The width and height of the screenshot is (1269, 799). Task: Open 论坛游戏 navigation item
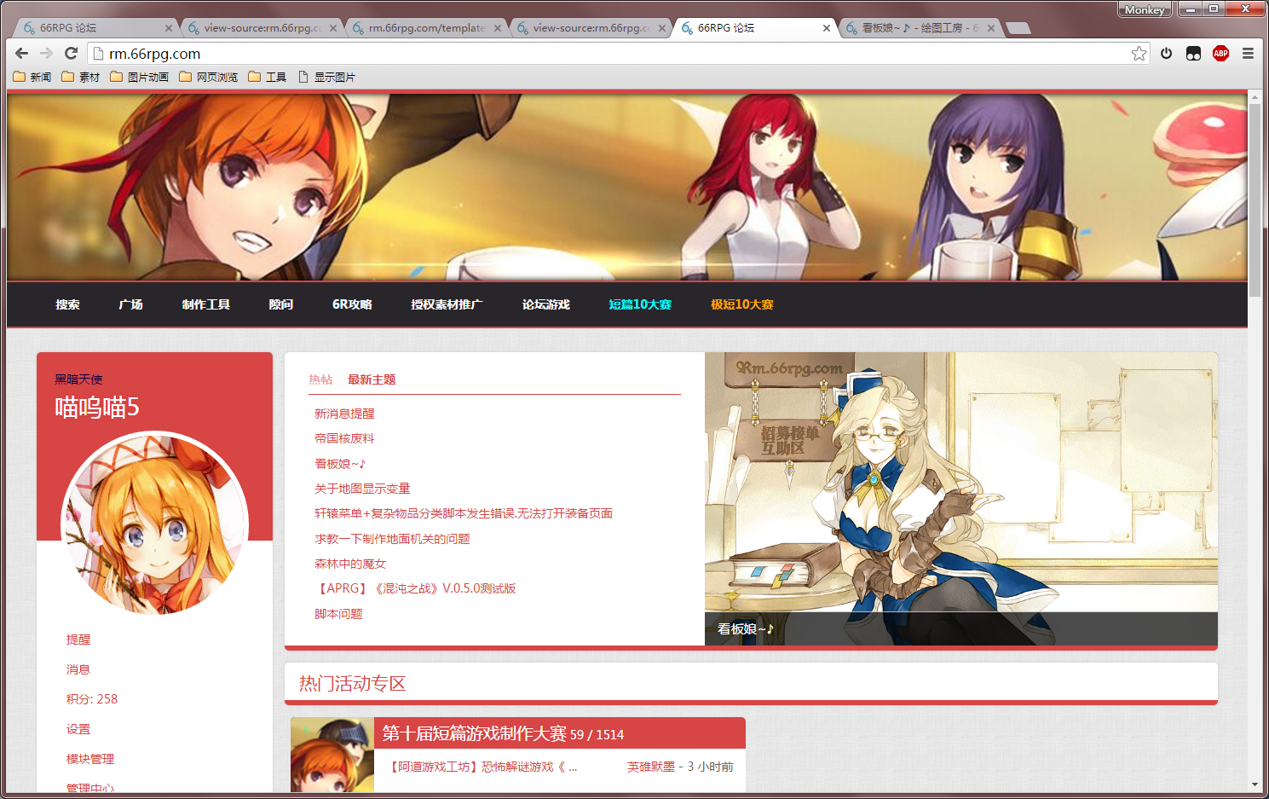pos(545,304)
